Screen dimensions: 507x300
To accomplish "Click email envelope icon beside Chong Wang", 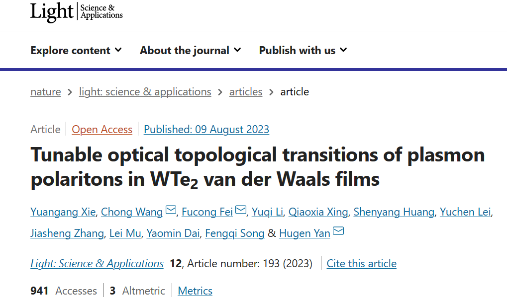I will pos(171,211).
